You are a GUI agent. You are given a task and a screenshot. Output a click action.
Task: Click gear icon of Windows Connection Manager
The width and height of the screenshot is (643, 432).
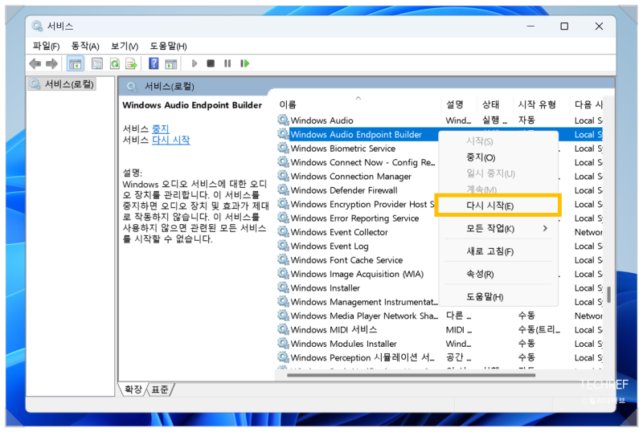pyautogui.click(x=283, y=175)
